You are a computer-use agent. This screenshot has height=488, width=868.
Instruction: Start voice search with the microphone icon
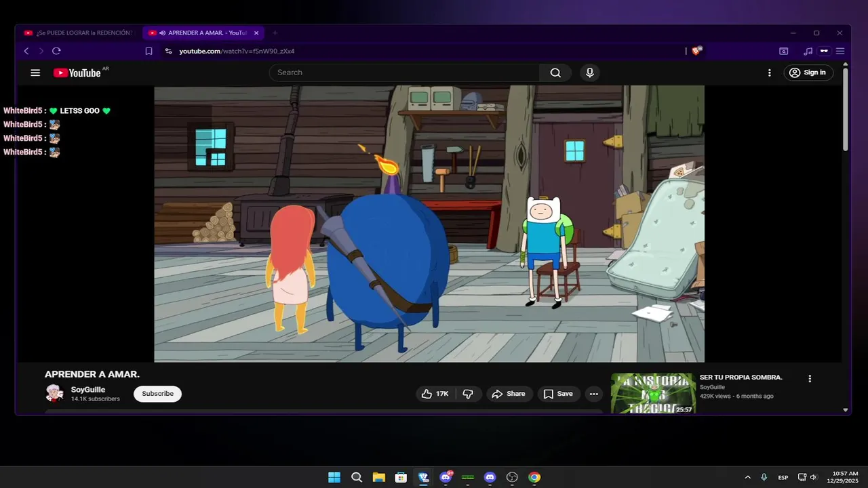590,73
